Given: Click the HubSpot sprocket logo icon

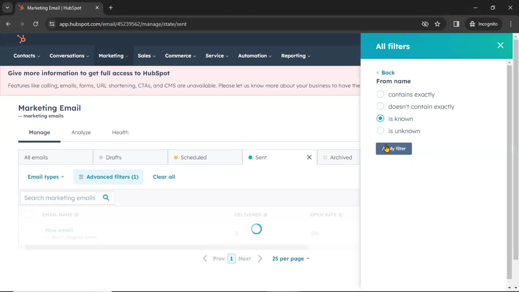Looking at the screenshot, I should click(21, 39).
